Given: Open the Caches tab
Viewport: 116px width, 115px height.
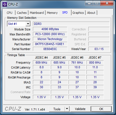Looking at the screenshot, I should click(x=22, y=13).
